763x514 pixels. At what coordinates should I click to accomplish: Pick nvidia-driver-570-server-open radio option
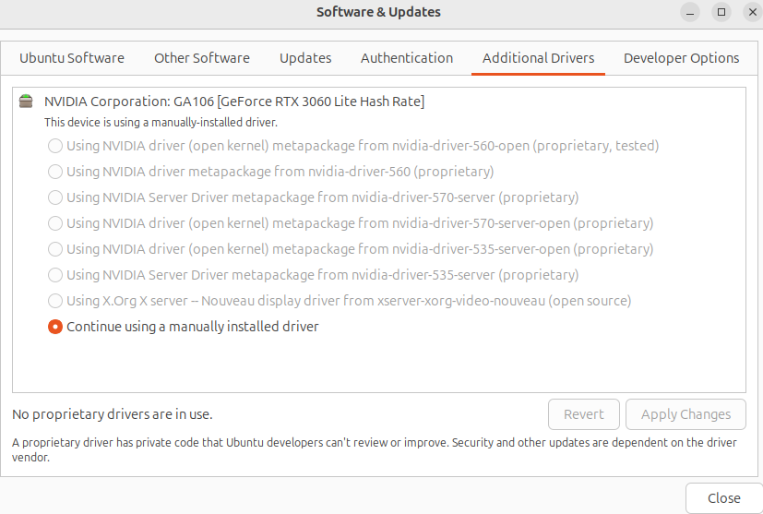(55, 223)
